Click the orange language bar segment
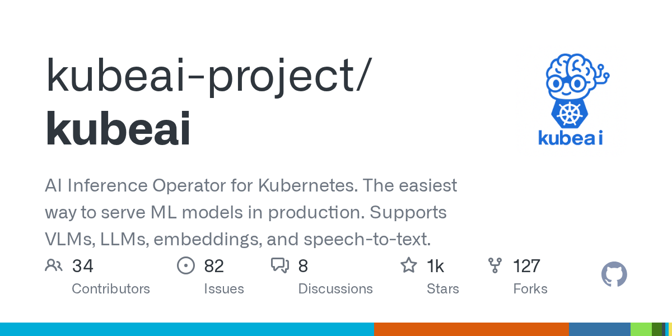672x336 pixels. (x=471, y=329)
